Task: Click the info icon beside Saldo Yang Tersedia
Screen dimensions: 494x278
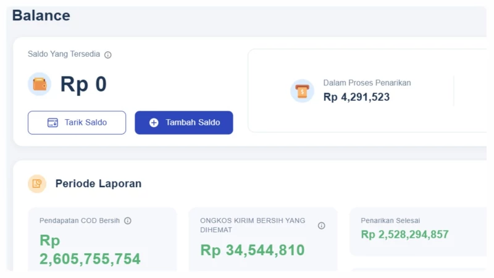Action: tap(108, 55)
